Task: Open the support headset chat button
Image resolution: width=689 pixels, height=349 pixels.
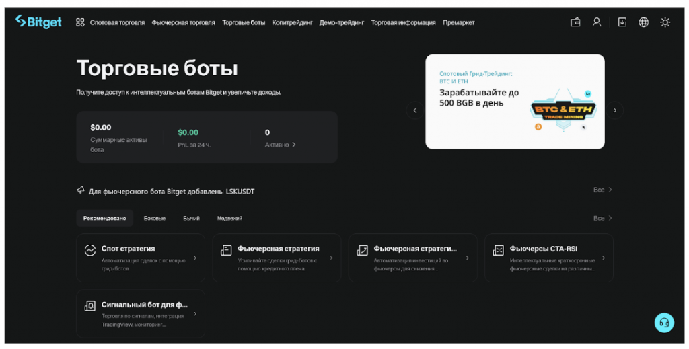Action: [x=664, y=323]
